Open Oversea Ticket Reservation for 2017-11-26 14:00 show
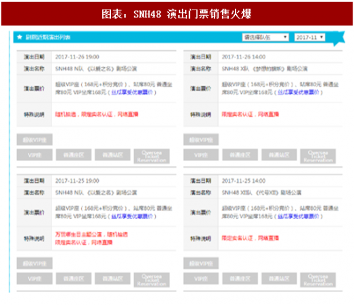 coord(318,156)
